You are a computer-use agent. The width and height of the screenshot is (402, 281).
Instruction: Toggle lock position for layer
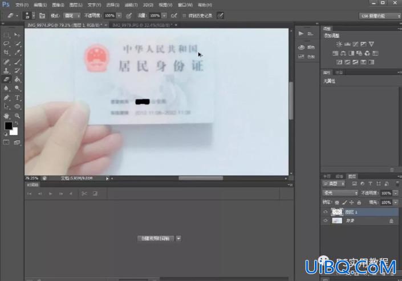point(352,203)
